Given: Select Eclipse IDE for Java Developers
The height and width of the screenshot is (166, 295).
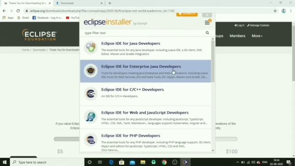Looking at the screenshot, I should click(146, 48).
